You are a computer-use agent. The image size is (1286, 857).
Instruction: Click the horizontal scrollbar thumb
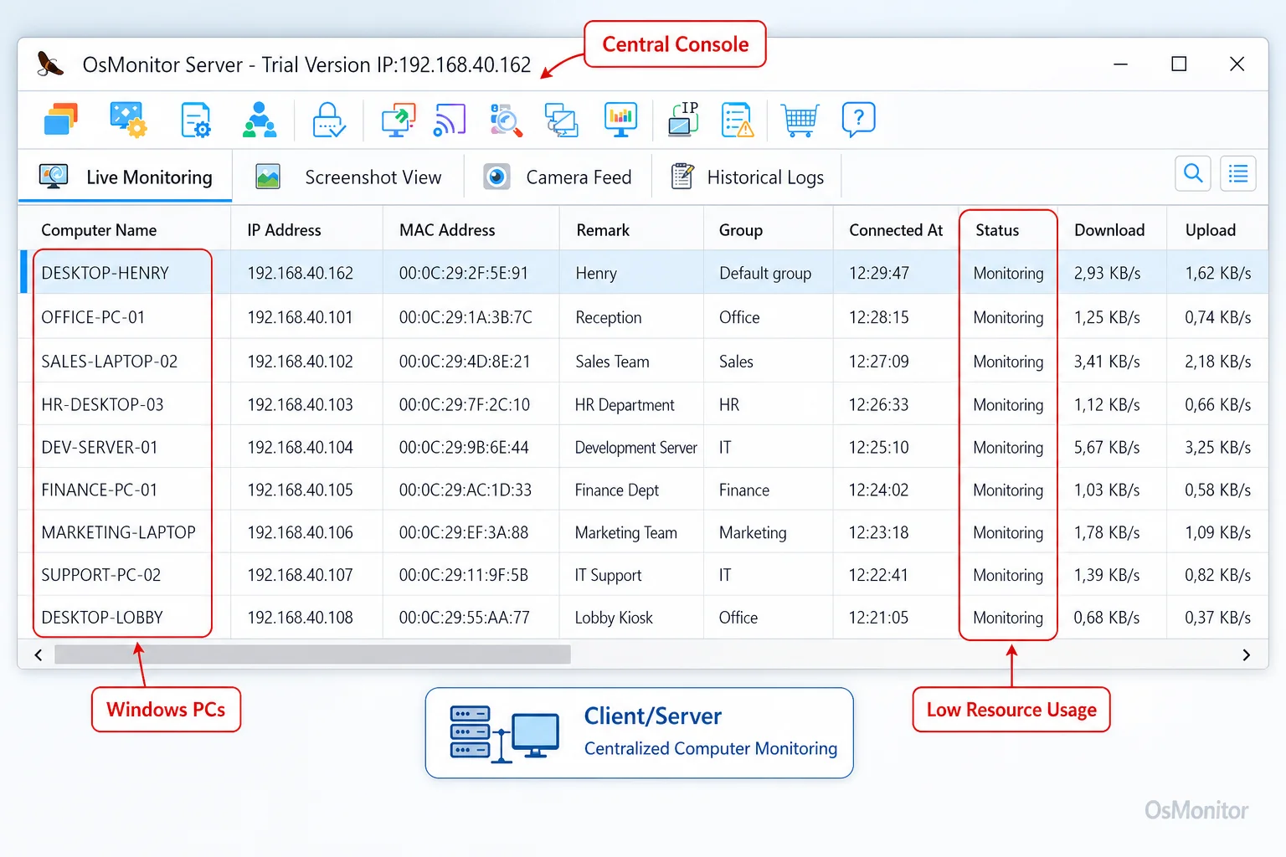point(312,654)
